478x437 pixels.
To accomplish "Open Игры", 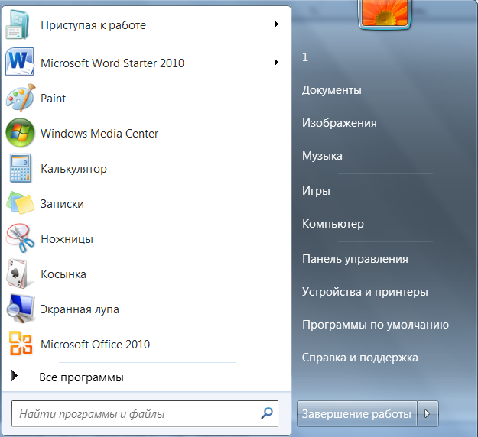I will 316,191.
